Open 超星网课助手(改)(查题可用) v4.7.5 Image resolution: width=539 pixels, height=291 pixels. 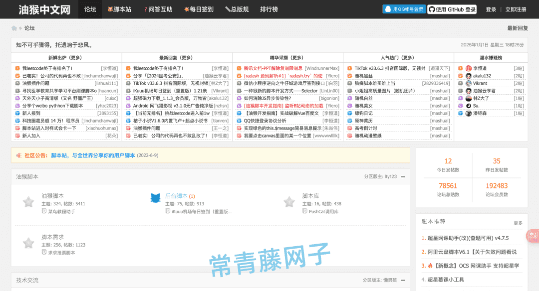(x=468, y=238)
